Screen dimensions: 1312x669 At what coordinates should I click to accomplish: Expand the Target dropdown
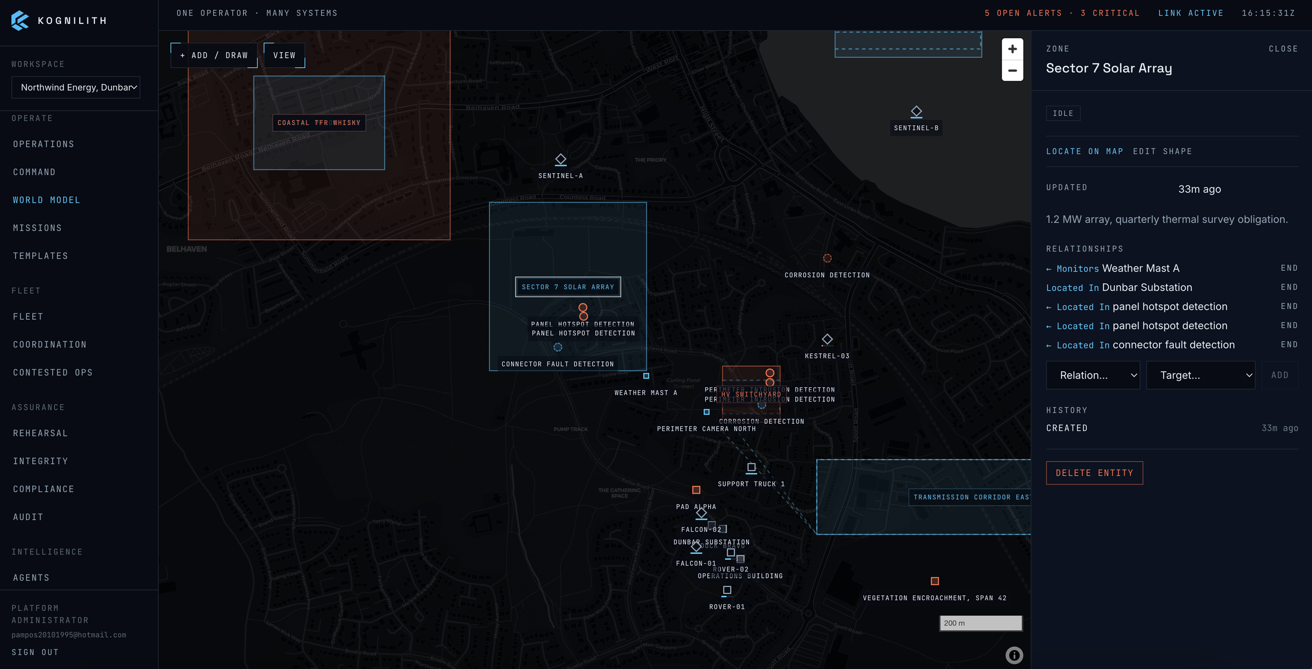pos(1200,375)
